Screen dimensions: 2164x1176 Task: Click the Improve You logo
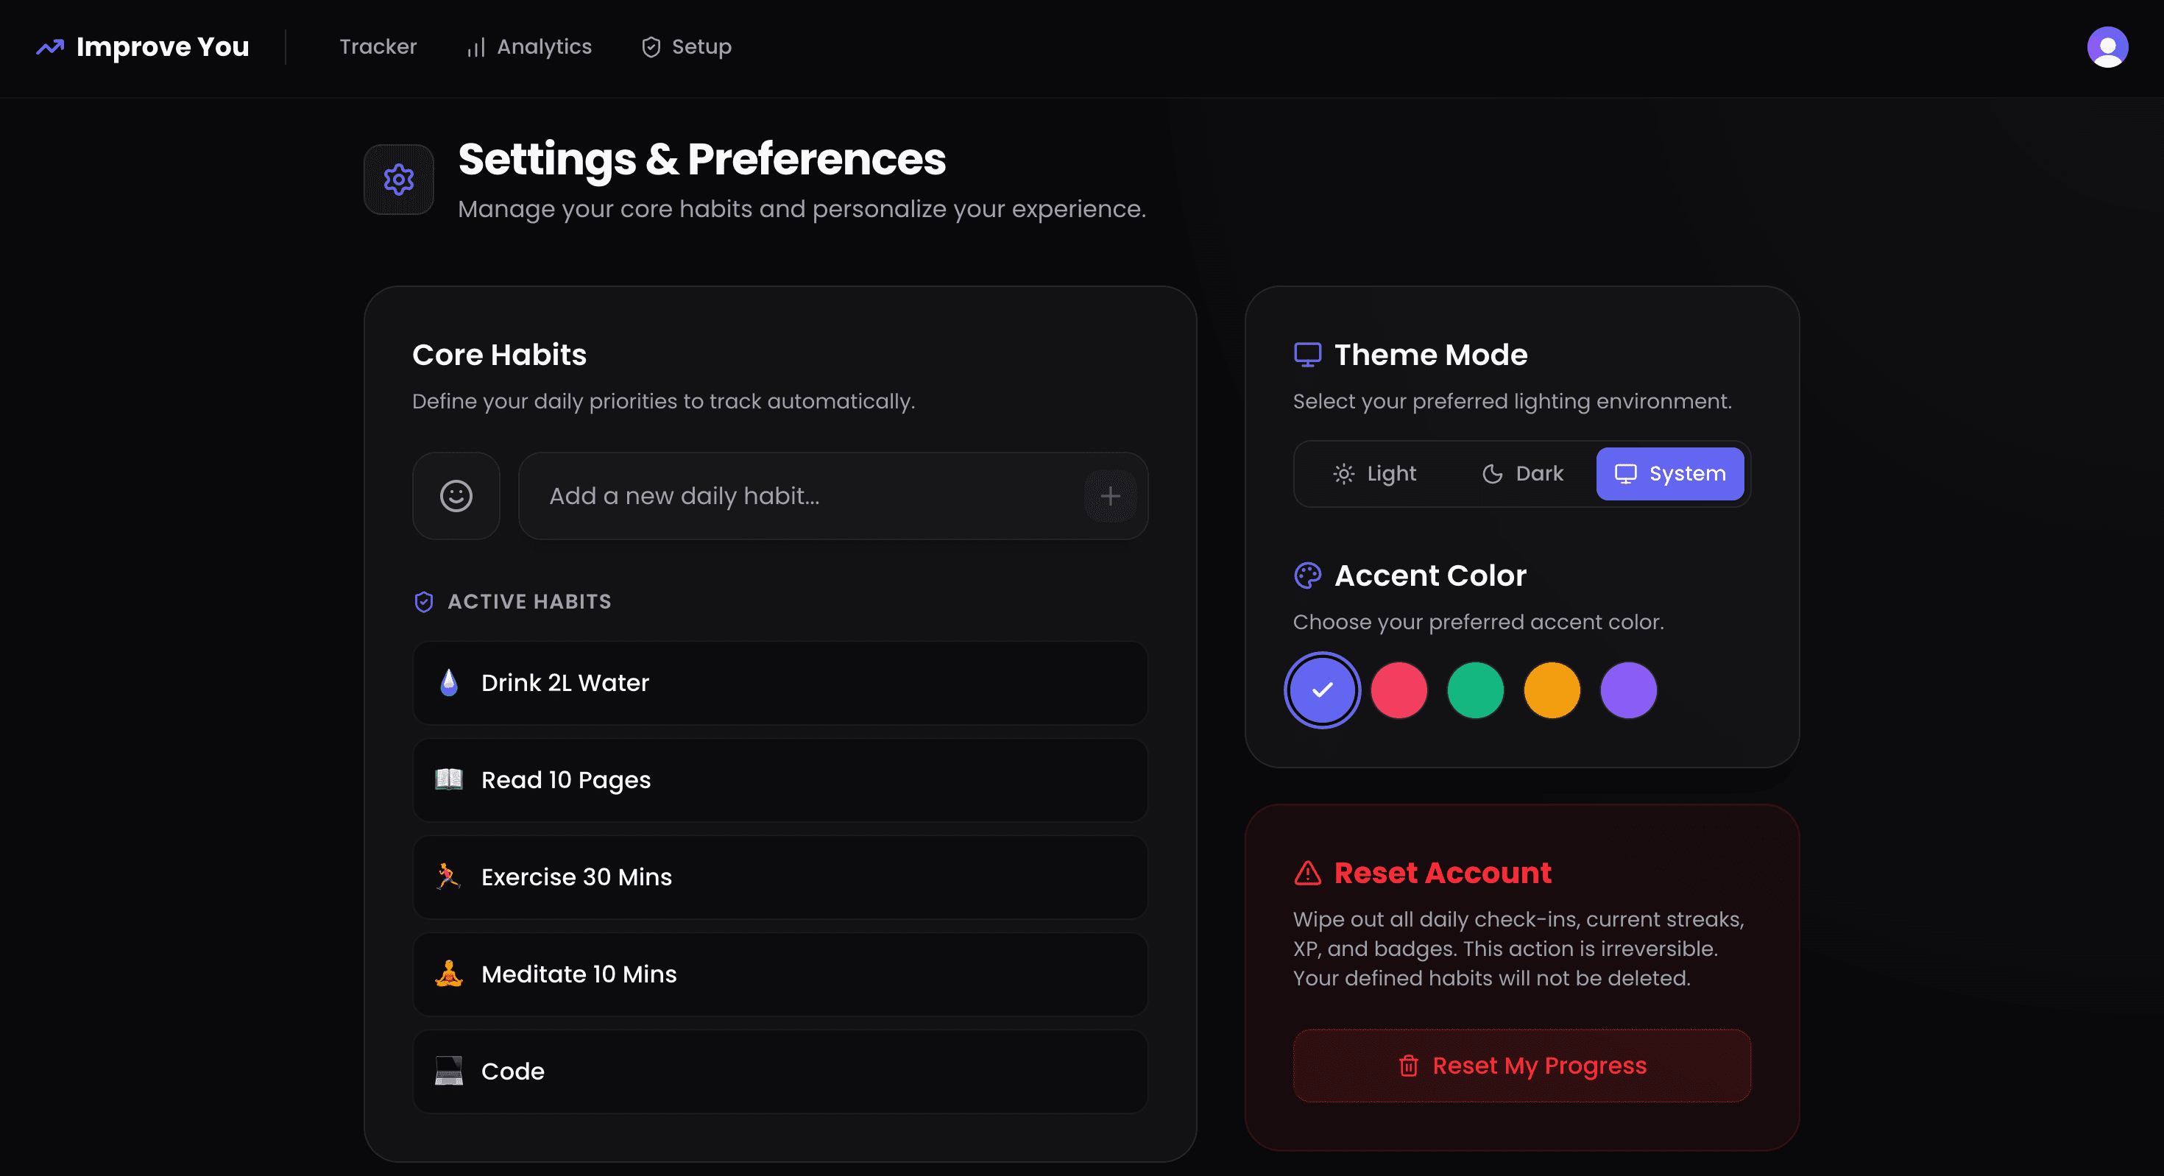(143, 47)
